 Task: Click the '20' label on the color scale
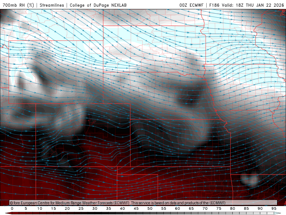coord(67,209)
